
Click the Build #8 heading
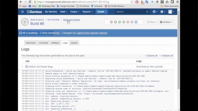pyautogui.click(x=37, y=23)
